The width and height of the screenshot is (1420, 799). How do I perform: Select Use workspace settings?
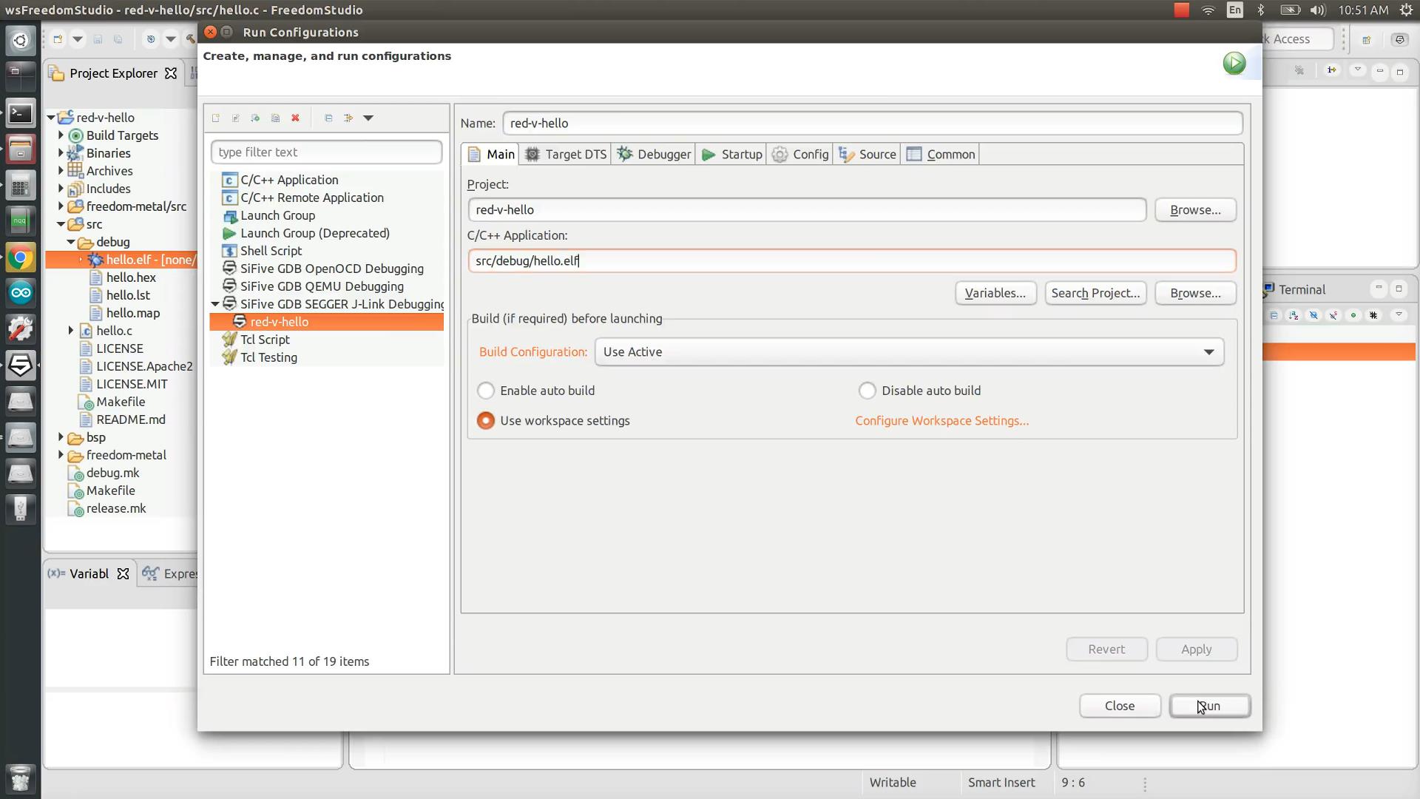click(x=486, y=420)
